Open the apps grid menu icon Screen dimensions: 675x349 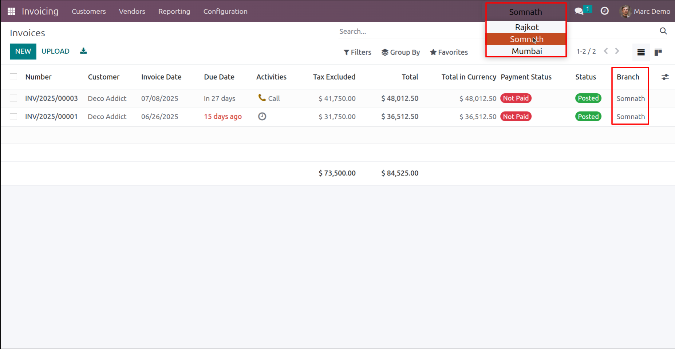(11, 11)
